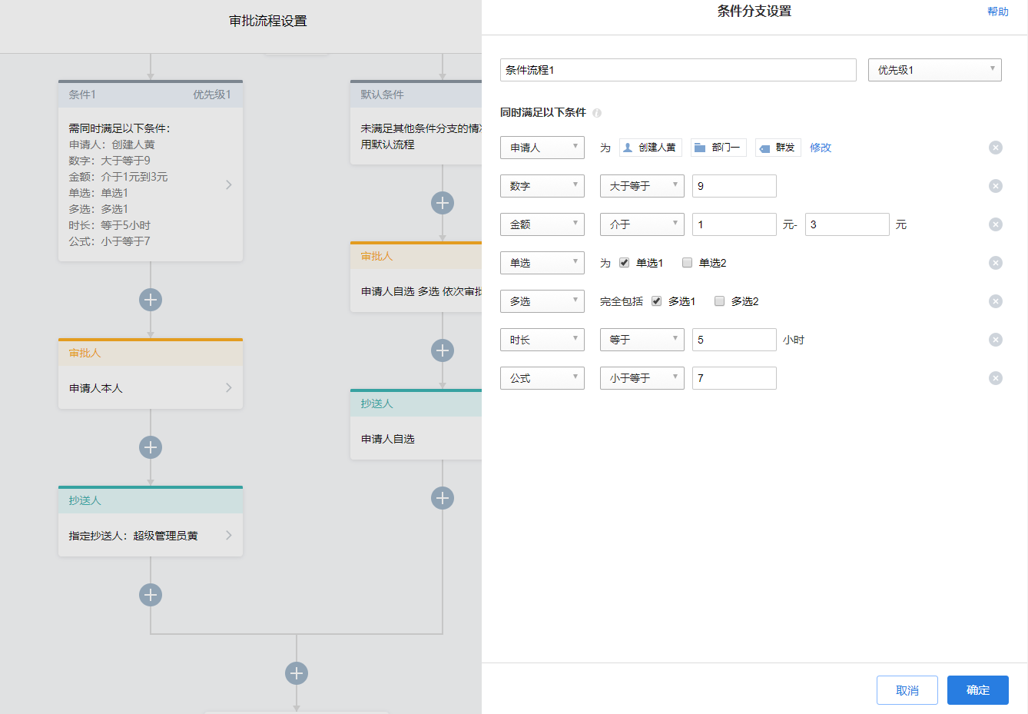Remove the 申请人 condition row

click(995, 148)
